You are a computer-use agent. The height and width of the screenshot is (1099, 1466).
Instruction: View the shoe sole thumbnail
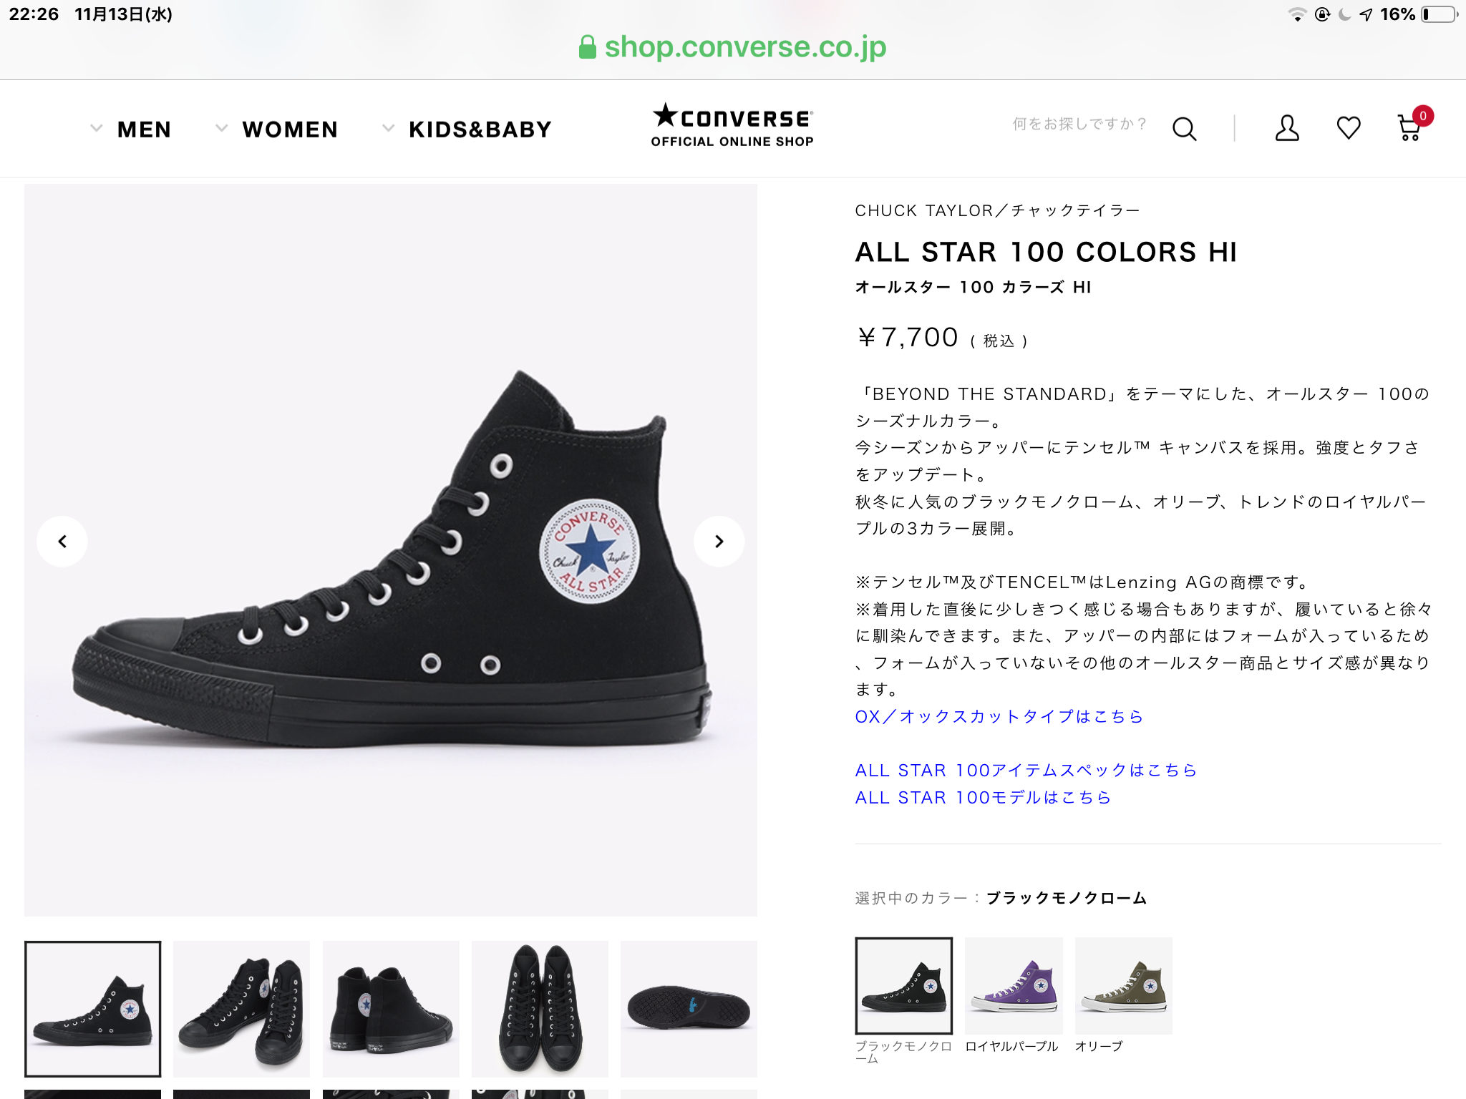[x=689, y=1009]
